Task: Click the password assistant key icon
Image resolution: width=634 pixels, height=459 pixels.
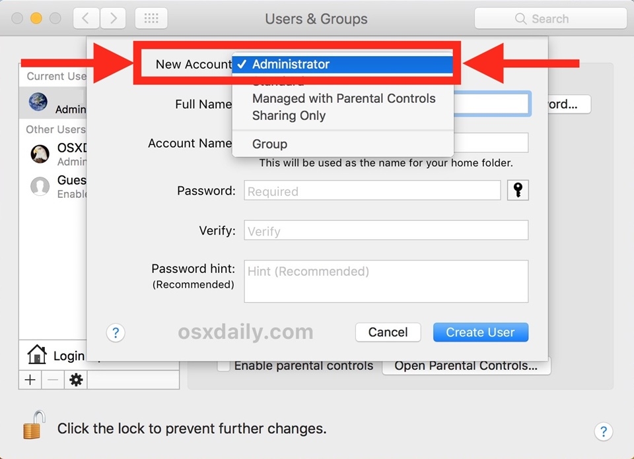Action: 518,191
